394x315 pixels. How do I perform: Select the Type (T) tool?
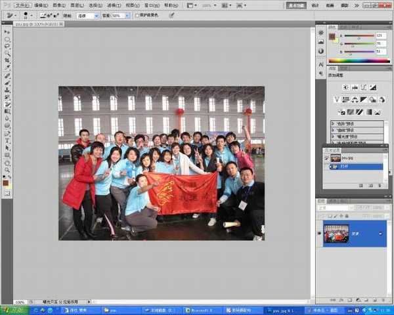(7, 140)
